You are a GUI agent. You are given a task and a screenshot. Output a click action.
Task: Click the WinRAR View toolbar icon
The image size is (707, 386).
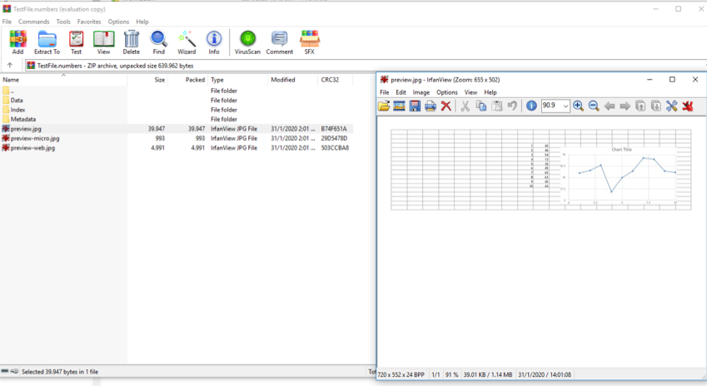(x=104, y=42)
